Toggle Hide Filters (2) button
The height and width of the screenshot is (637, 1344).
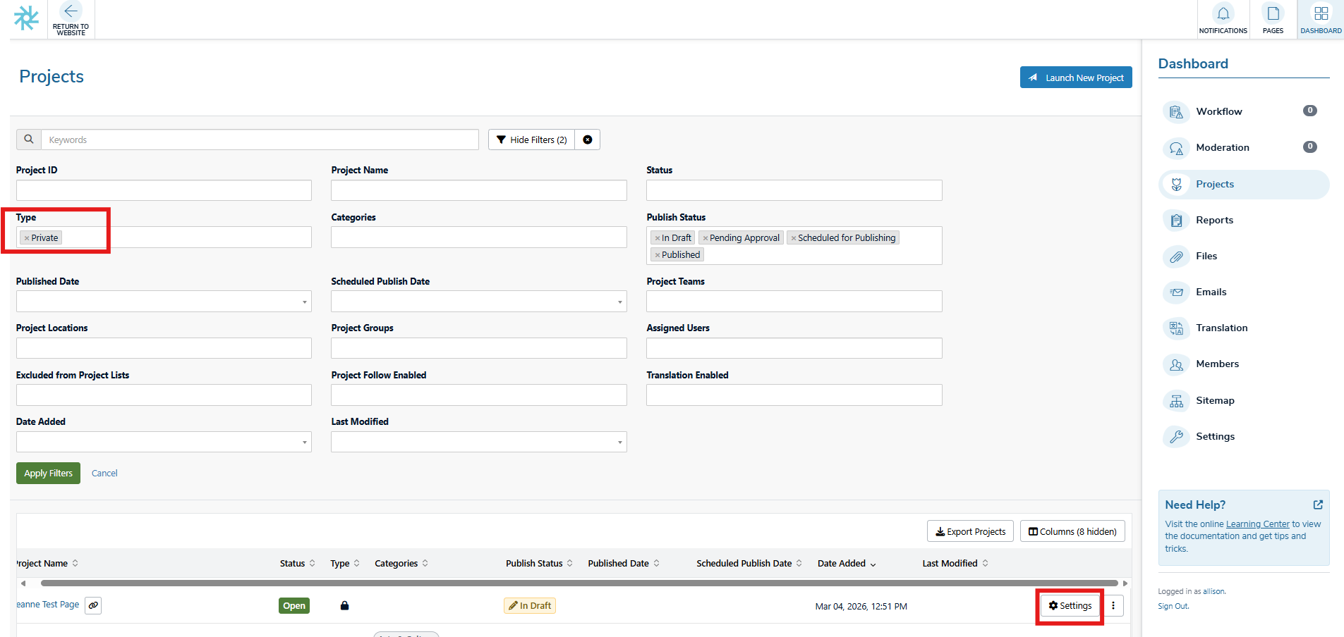coord(531,140)
